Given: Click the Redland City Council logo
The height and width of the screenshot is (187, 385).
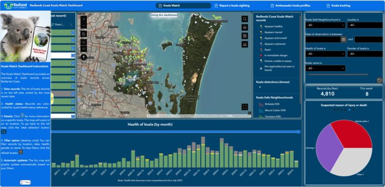Looking at the screenshot, I should pyautogui.click(x=15, y=6).
